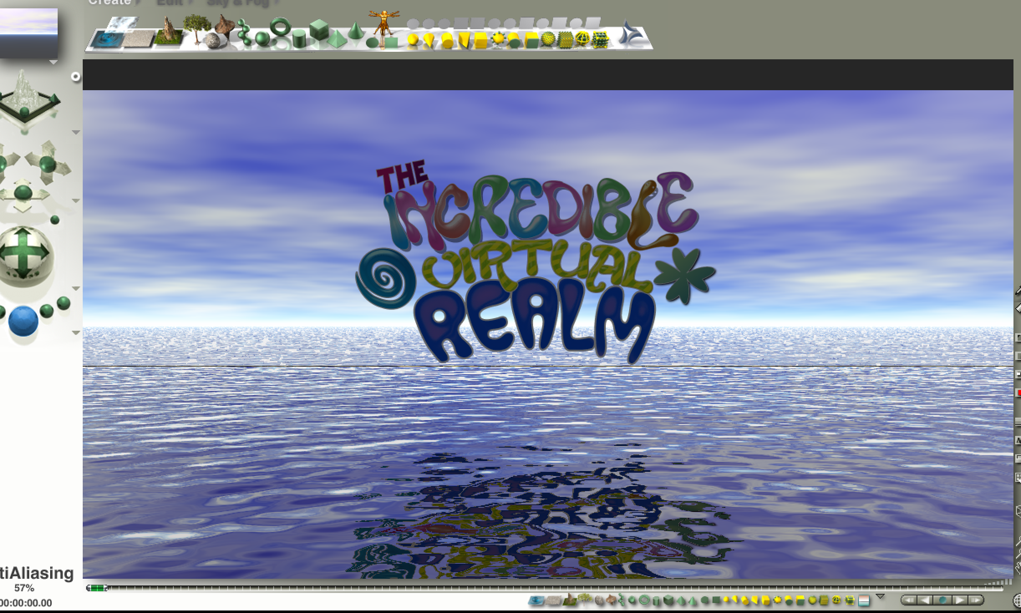1021x613 pixels.
Task: Click the sky nano-preview thumbnail
Action: tap(29, 33)
